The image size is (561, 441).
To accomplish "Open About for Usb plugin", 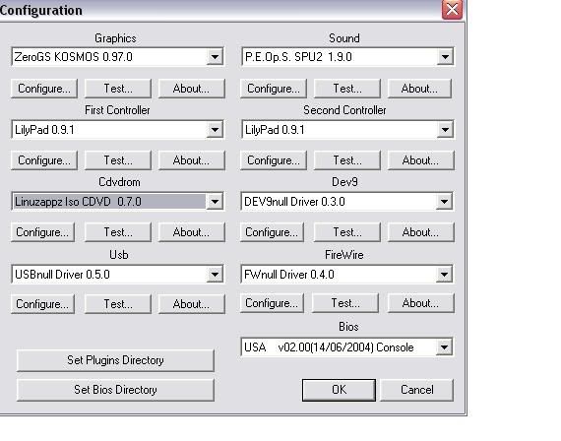I will coord(191,304).
